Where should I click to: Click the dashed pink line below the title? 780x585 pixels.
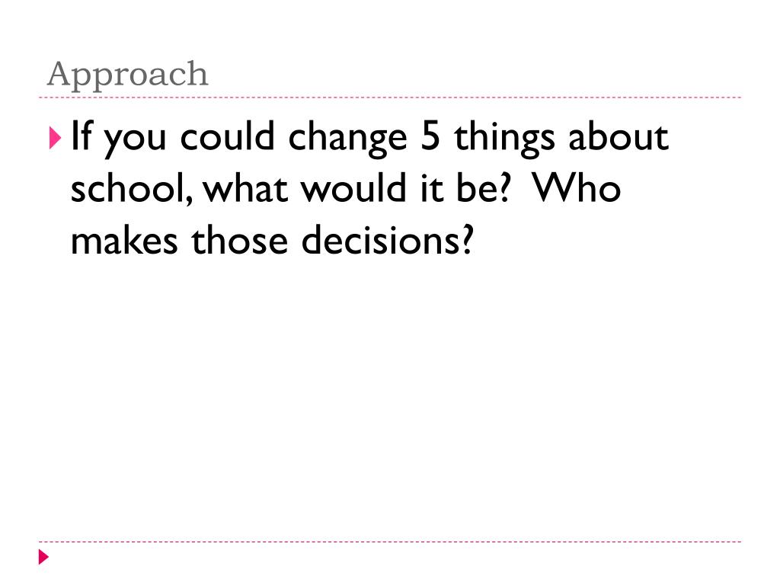(390, 97)
